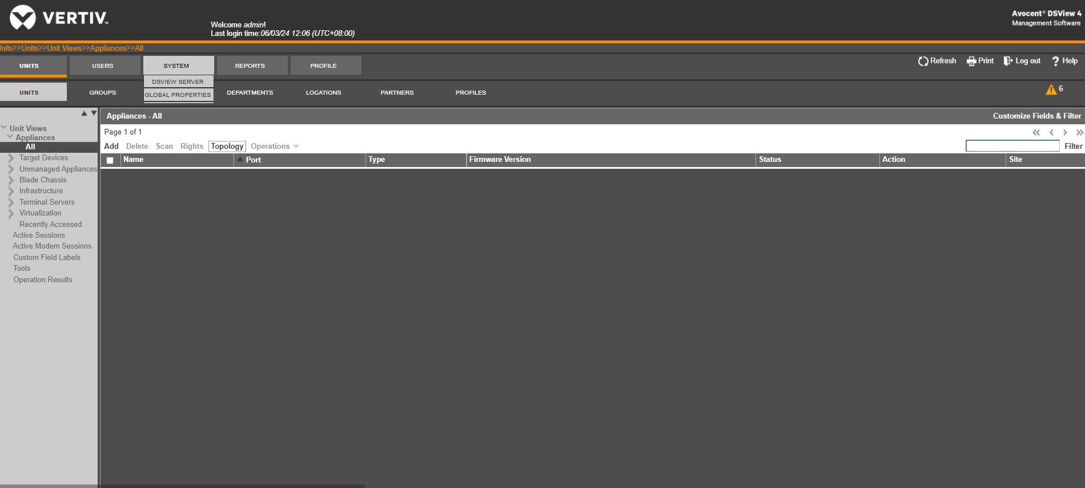
Task: Sort table by Type column header
Action: click(377, 160)
